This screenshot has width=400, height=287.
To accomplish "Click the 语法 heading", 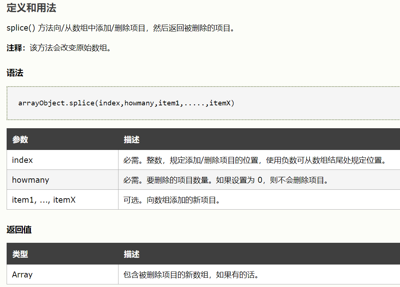I will click(x=15, y=73).
